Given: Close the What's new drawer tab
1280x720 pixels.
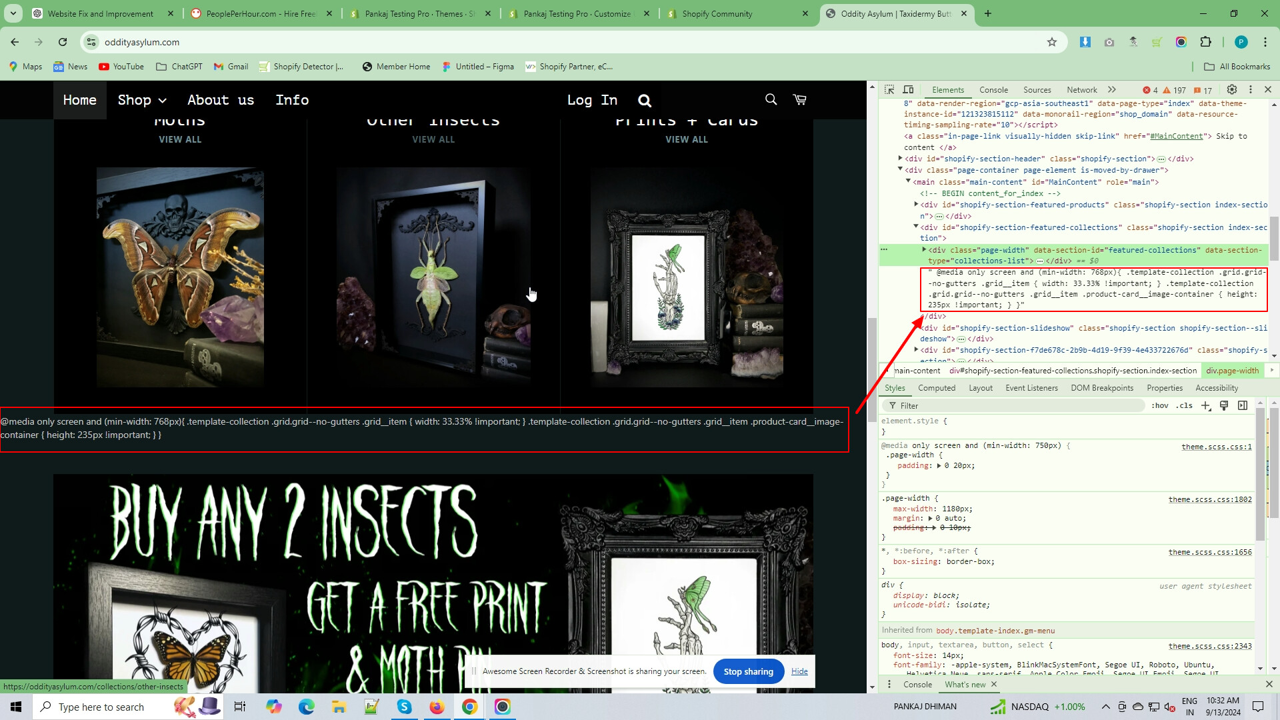Looking at the screenshot, I should [994, 685].
